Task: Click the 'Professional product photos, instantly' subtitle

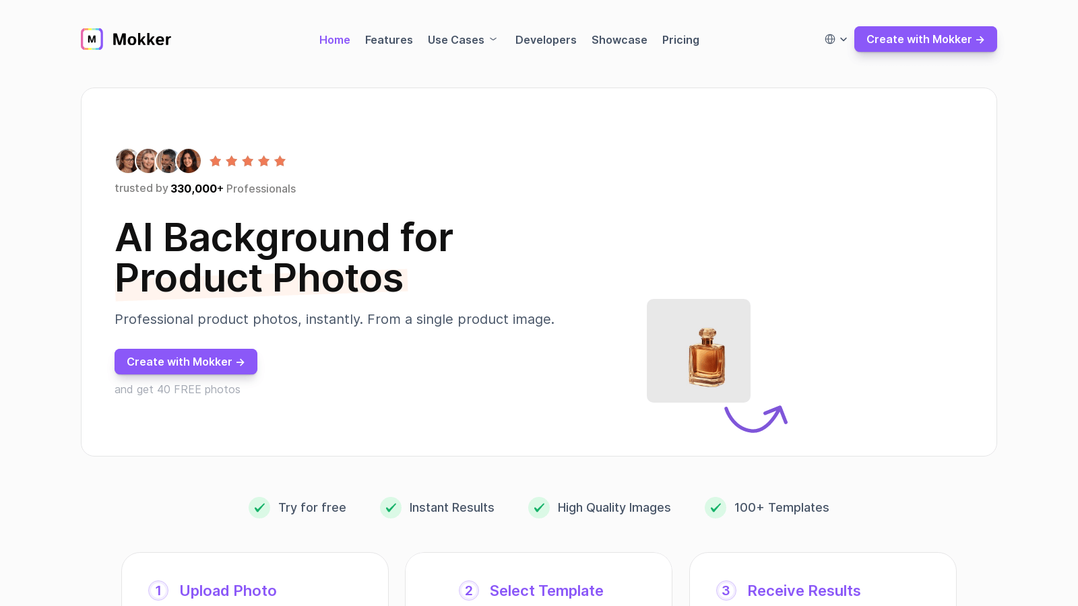Action: point(335,319)
